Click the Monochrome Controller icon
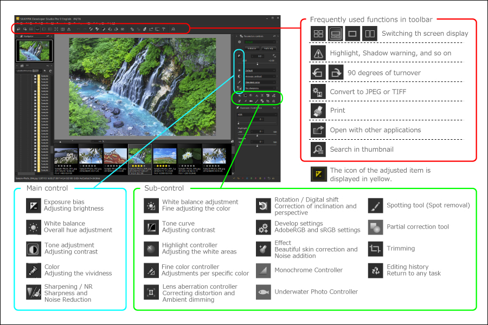The height and width of the screenshot is (325, 488). 264,270
